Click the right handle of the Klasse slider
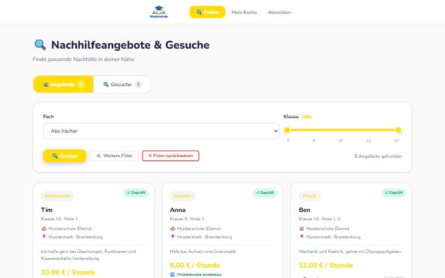The width and height of the screenshot is (445, 278). click(398, 130)
